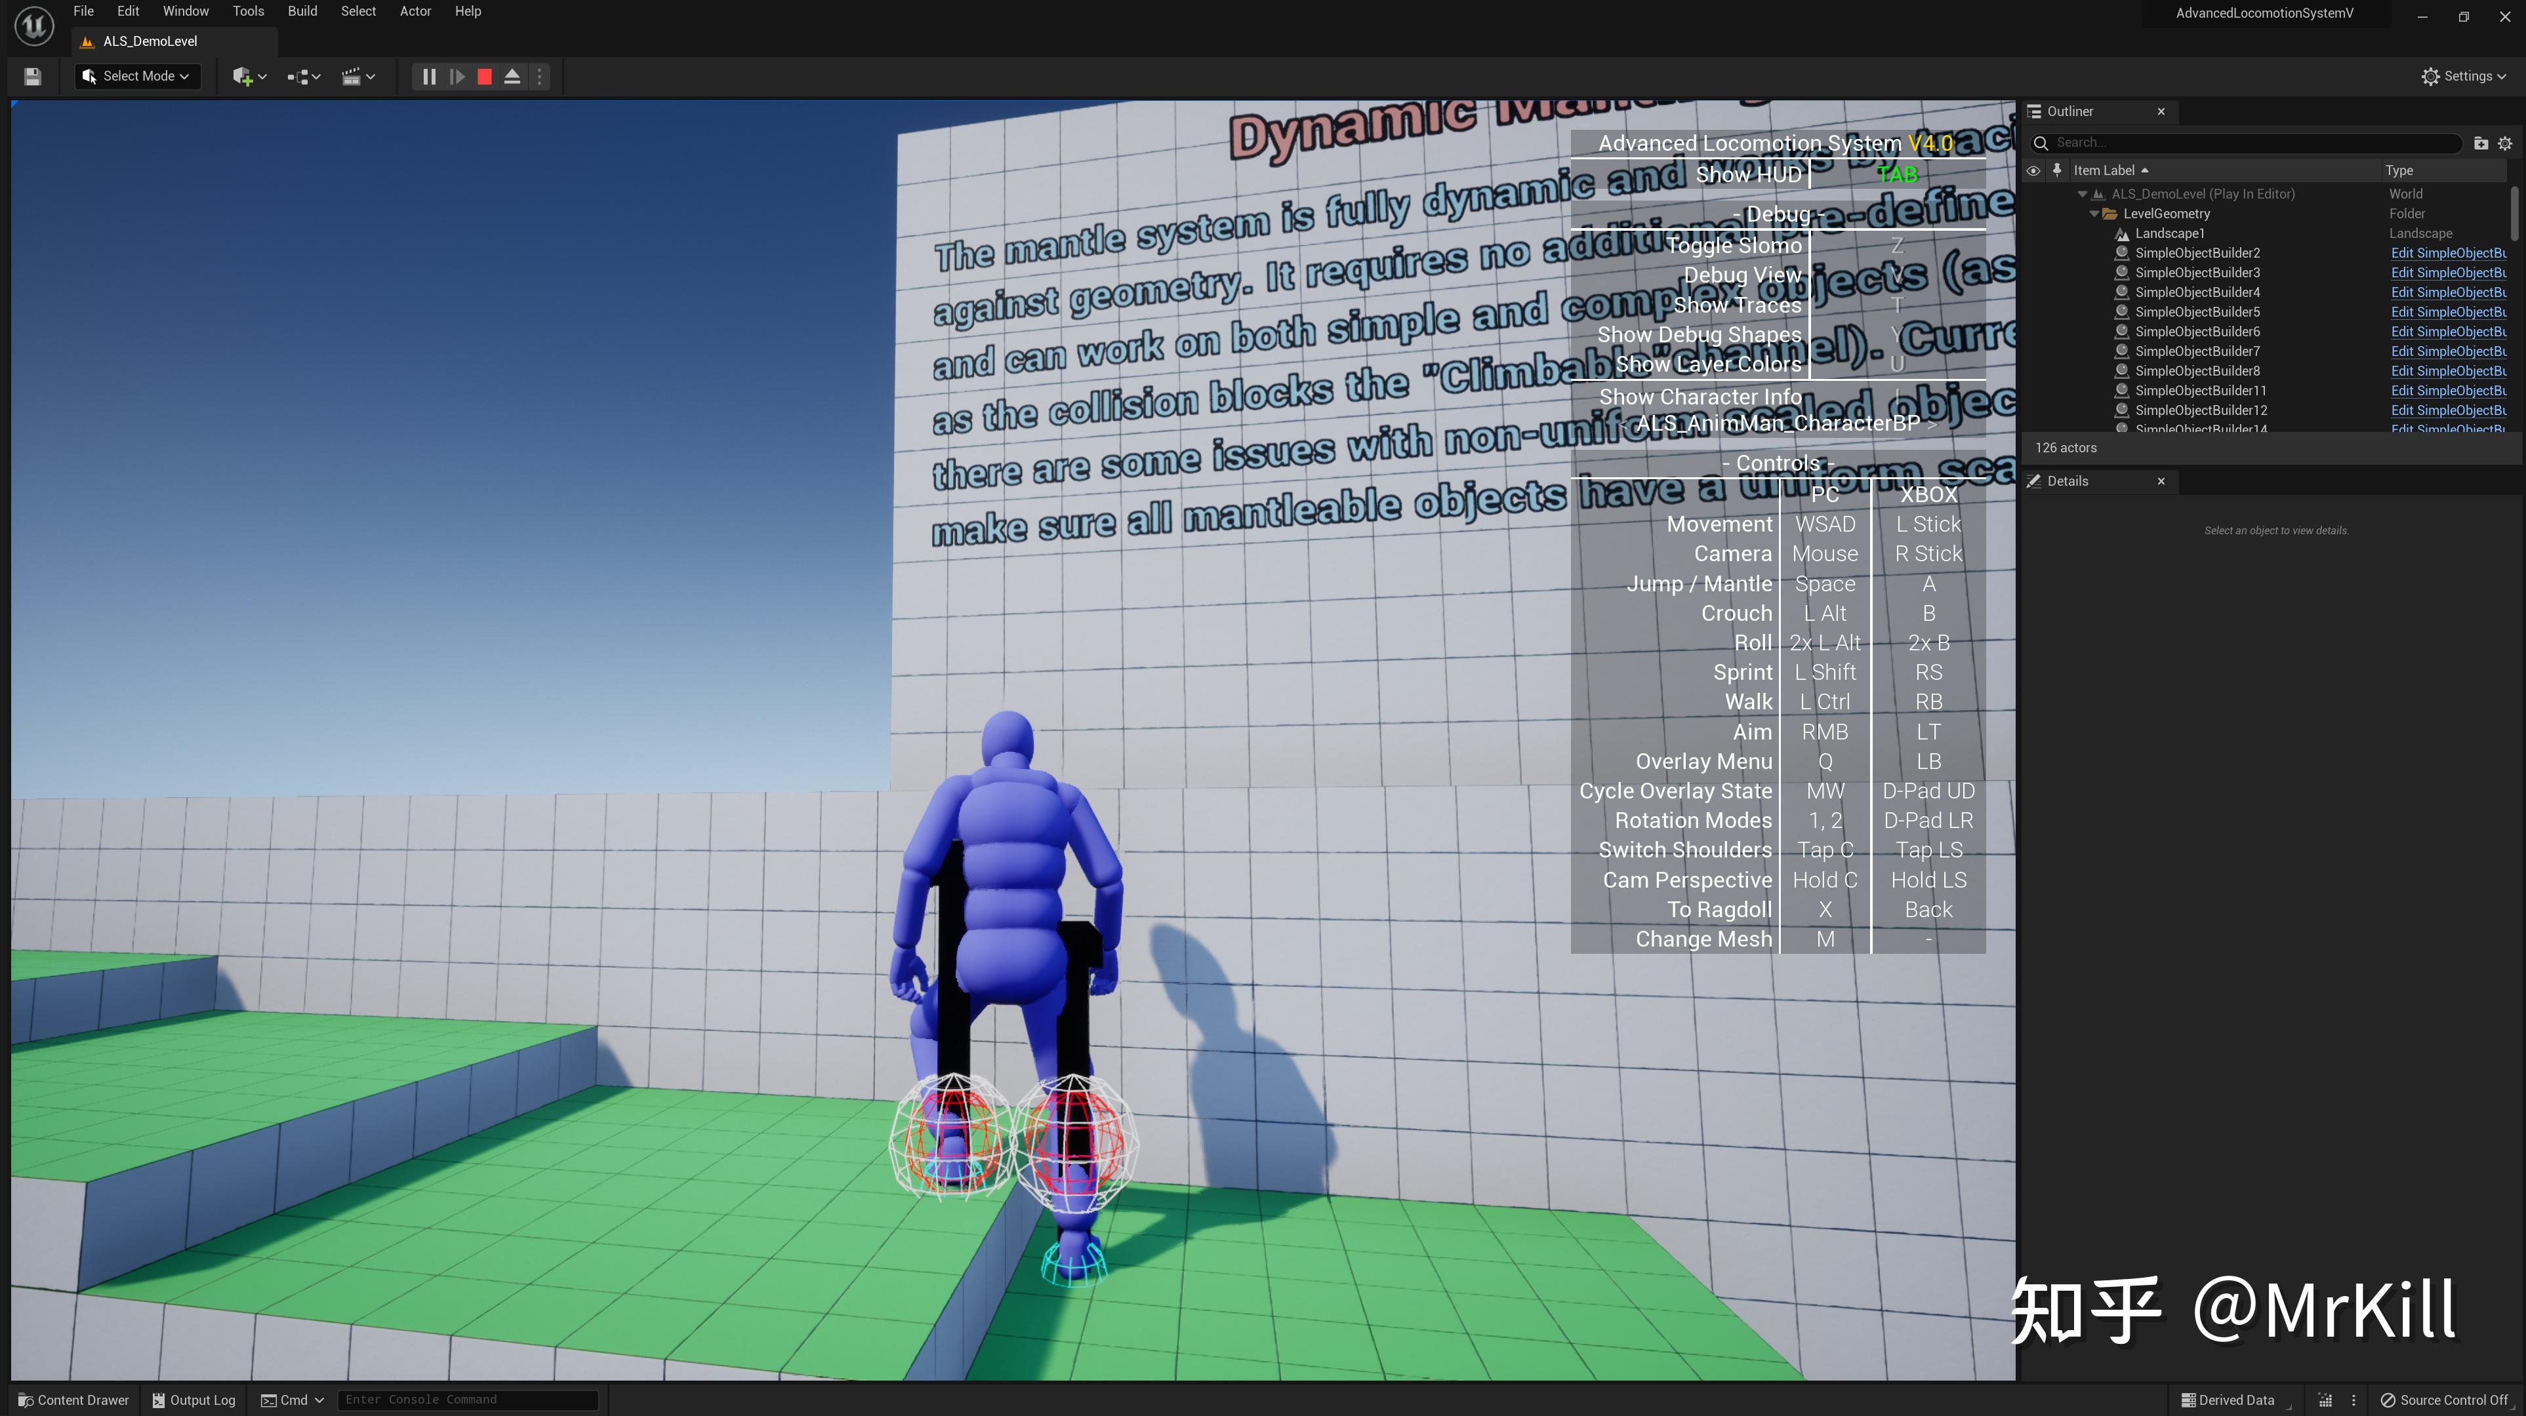Toggle visibility of SimpleObjectBuilder2 actor
The height and width of the screenshot is (1416, 2526).
2035,253
